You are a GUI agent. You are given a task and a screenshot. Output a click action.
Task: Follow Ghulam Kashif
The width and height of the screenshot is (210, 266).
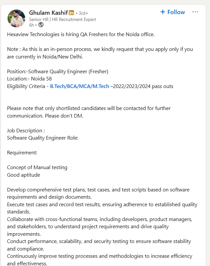click(x=173, y=12)
